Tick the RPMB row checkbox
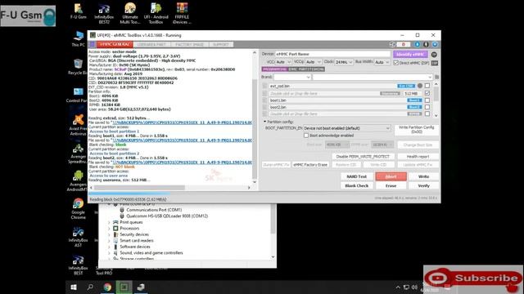Screen dimensions: 524x294 (x=427, y=114)
